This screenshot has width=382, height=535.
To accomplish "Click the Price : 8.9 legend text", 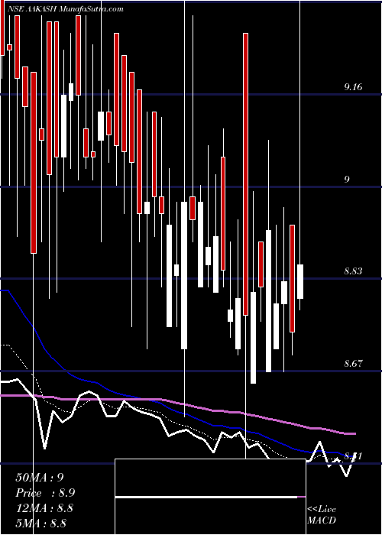I will (x=45, y=493).
